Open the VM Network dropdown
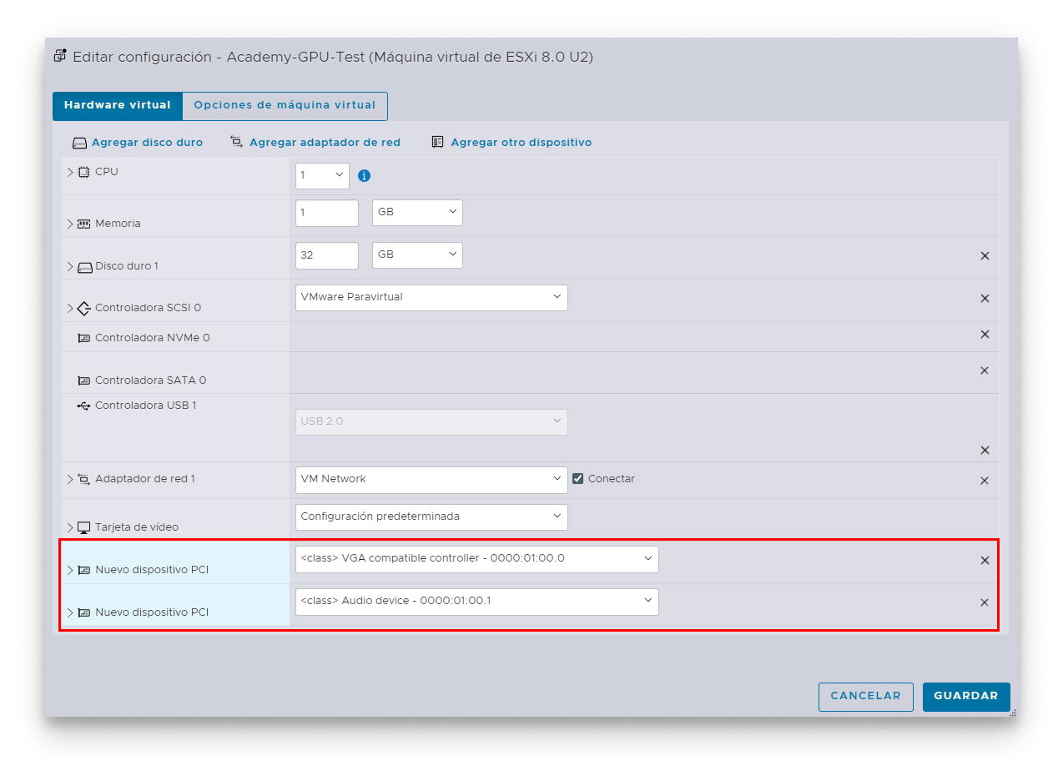 coord(431,480)
